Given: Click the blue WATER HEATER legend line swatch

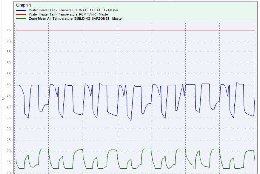Looking at the screenshot, I should 21,10.
